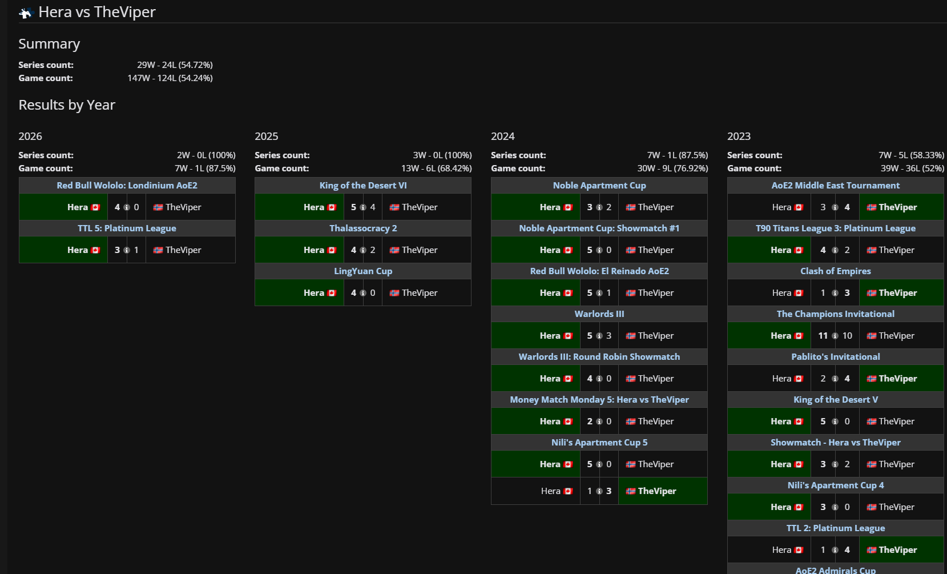Screen dimensions: 947x574
Task: Click the Age of Empires icon beside page heading
Action: pyautogui.click(x=26, y=13)
